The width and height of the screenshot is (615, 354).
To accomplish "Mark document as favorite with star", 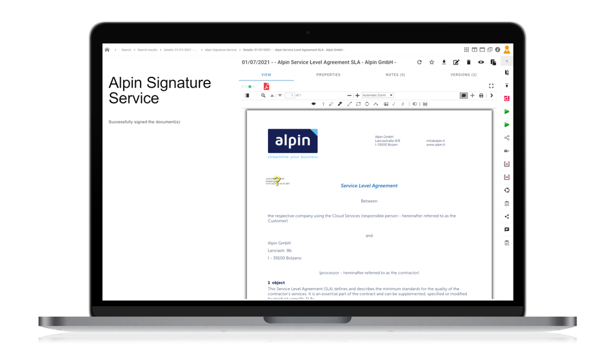I will pos(432,63).
